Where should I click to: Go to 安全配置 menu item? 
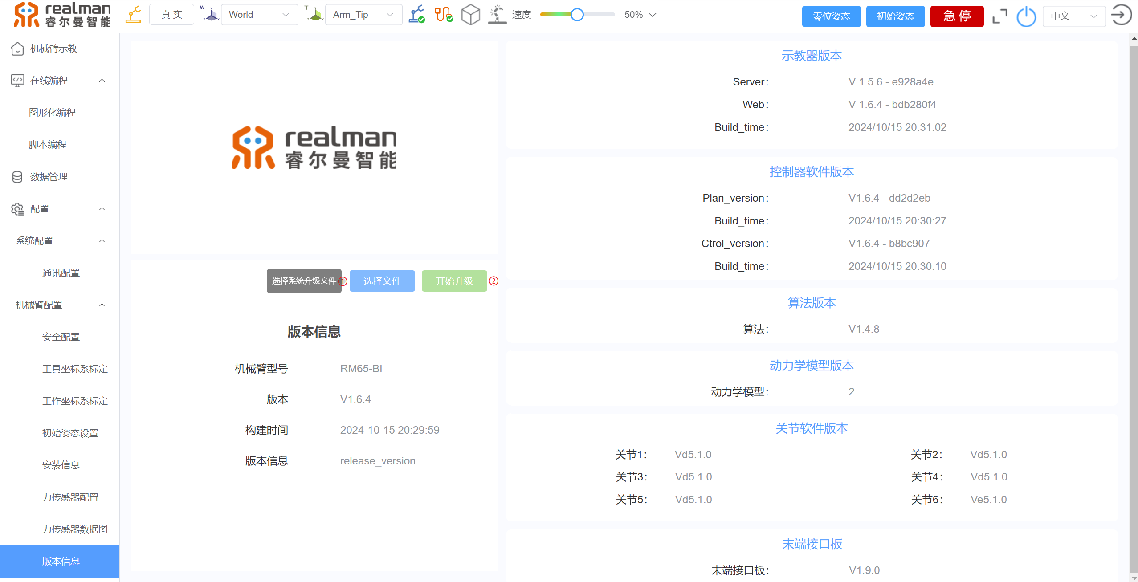pyautogui.click(x=61, y=337)
